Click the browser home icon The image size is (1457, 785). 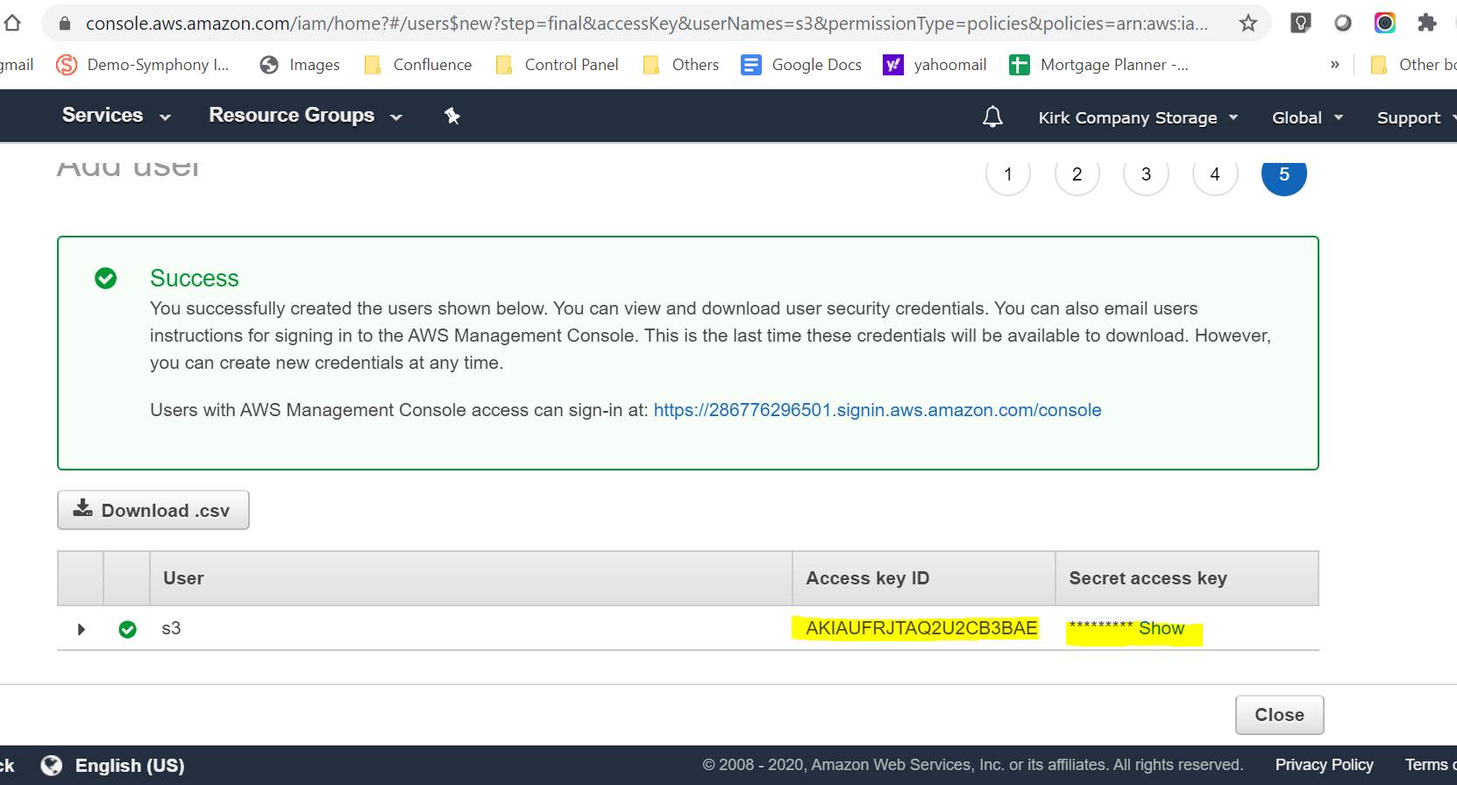tap(12, 23)
